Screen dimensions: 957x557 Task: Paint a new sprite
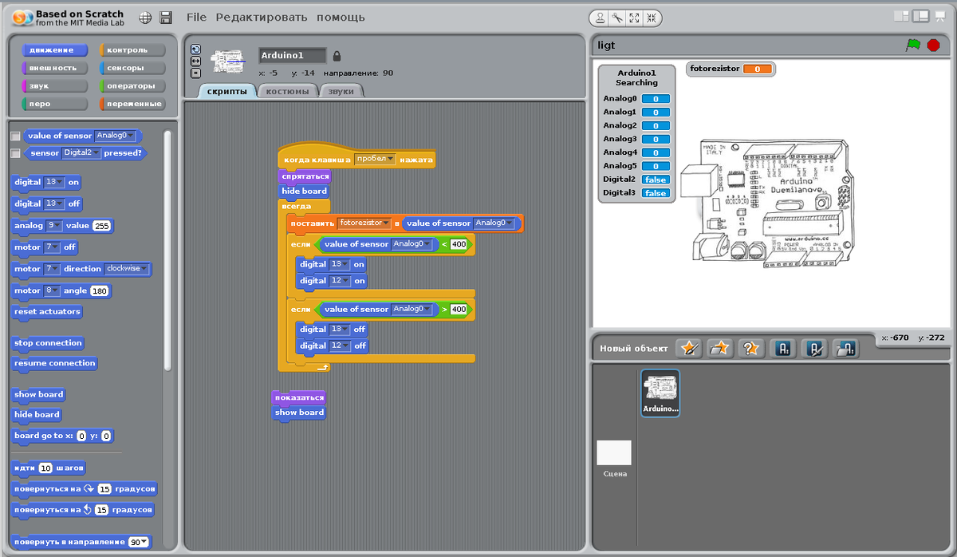(x=689, y=348)
